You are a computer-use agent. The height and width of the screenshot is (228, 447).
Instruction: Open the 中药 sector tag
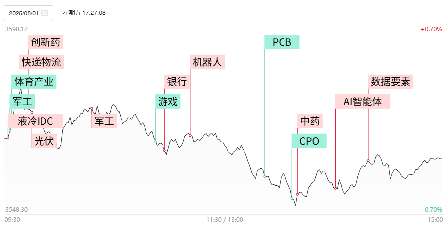(x=311, y=121)
